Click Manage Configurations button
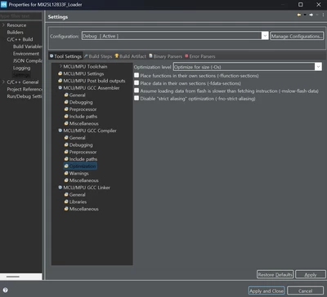The image size is (327, 297). tap(297, 36)
